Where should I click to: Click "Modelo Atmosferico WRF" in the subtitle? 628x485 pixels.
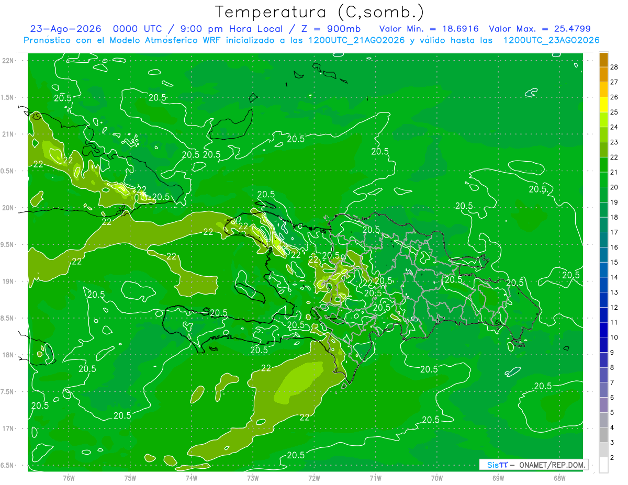[x=164, y=40]
